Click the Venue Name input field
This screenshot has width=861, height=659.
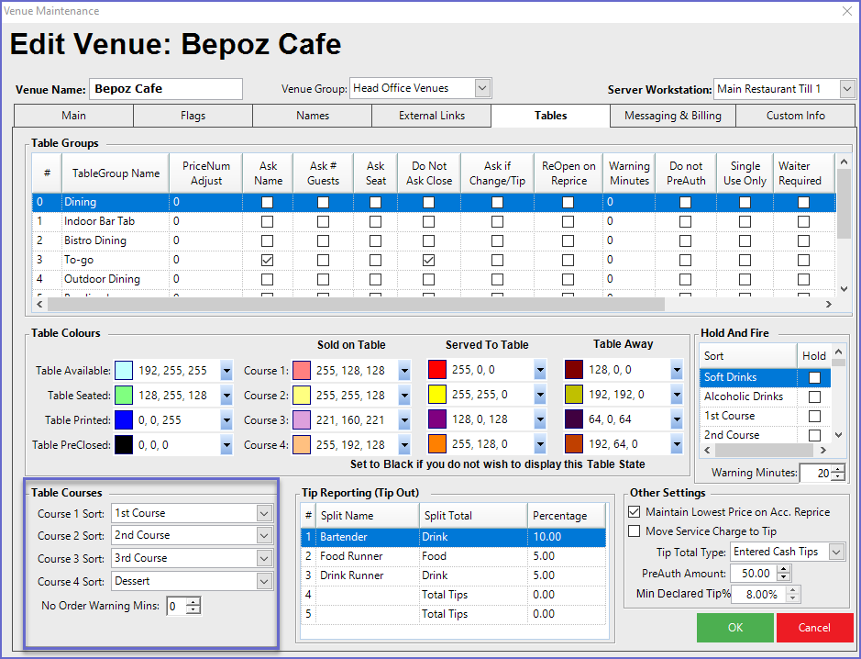point(165,89)
